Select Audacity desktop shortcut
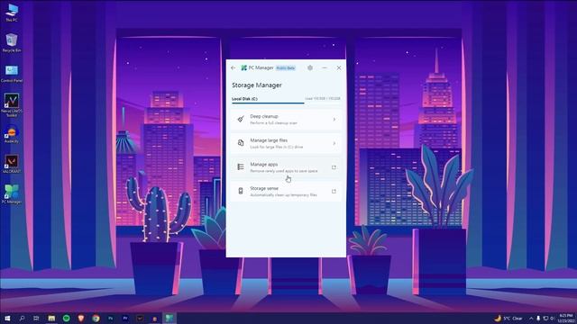 click(x=12, y=135)
